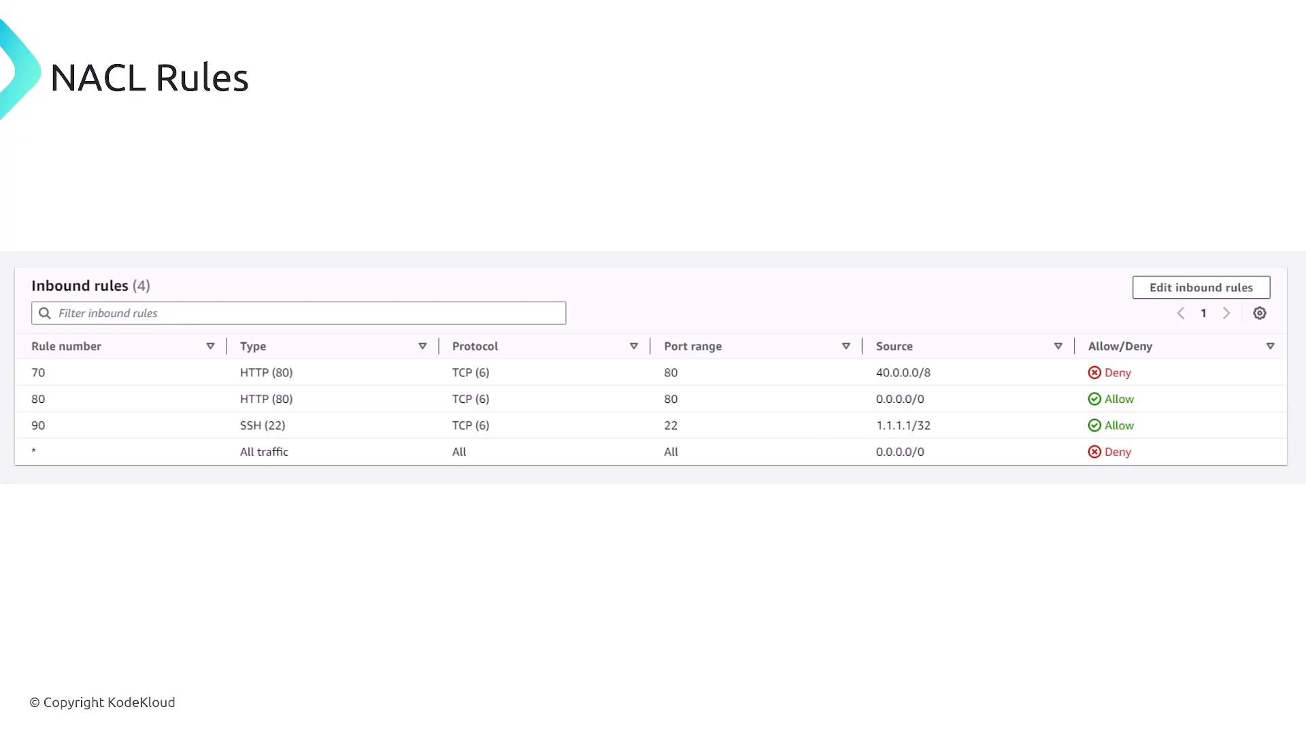Click the search magnifier icon
The width and height of the screenshot is (1306, 735).
pos(45,313)
